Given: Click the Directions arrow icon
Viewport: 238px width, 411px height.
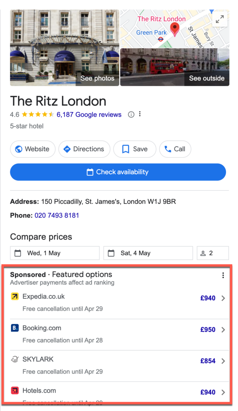Looking at the screenshot, I should coord(67,149).
